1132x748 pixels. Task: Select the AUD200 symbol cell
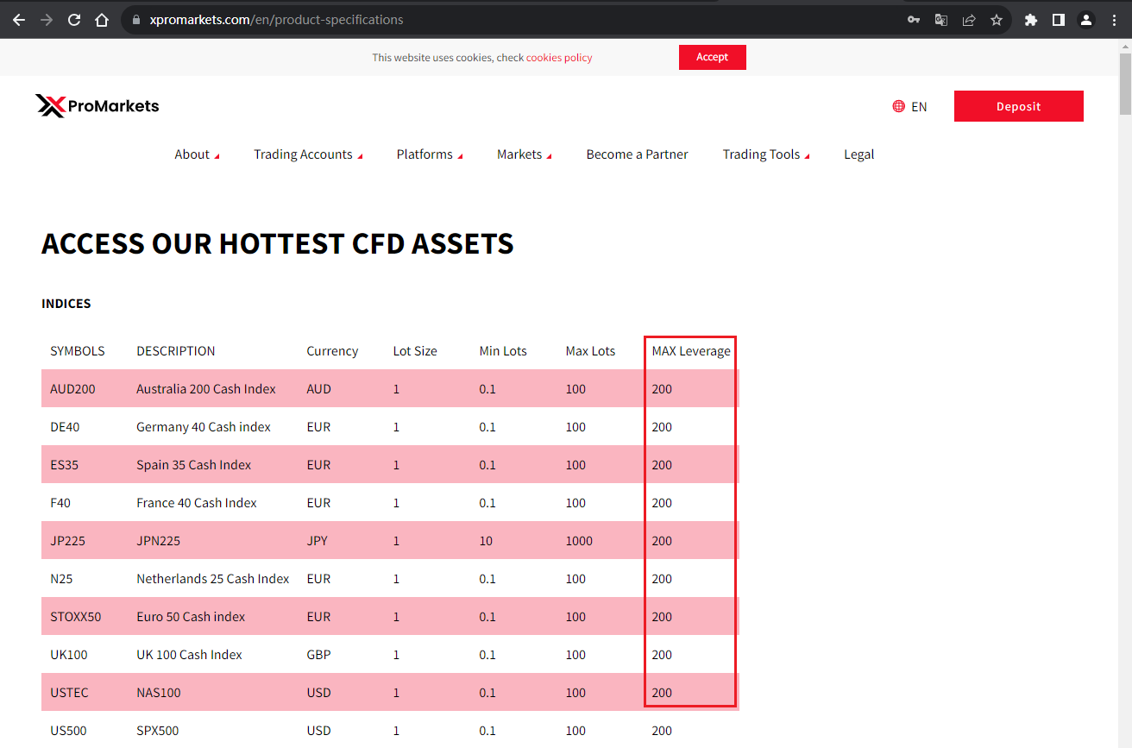(x=73, y=389)
